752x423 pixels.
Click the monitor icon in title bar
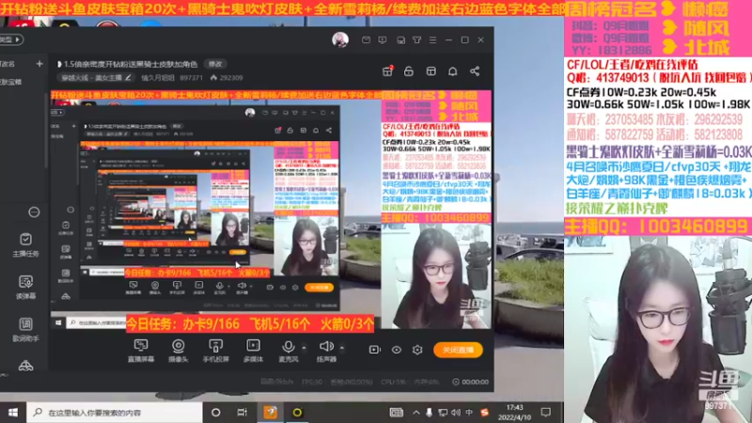pos(383,39)
